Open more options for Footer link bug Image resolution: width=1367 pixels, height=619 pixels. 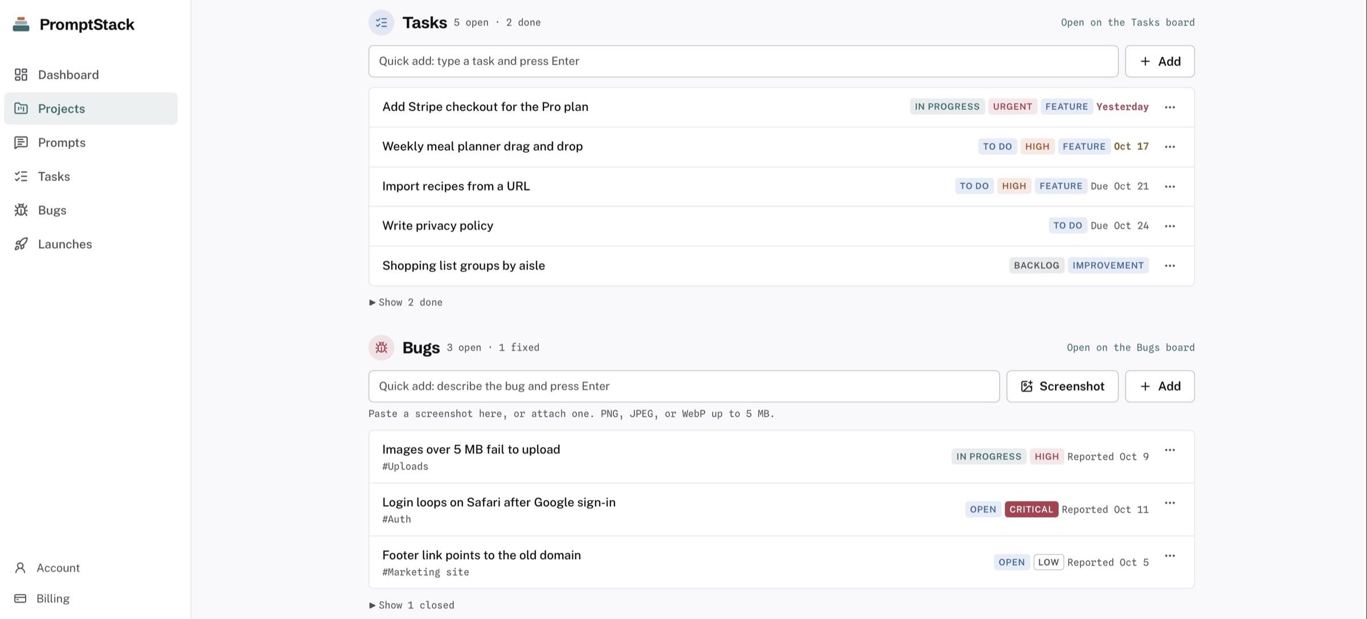point(1170,556)
